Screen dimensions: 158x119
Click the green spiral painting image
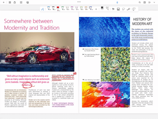tap(115, 65)
